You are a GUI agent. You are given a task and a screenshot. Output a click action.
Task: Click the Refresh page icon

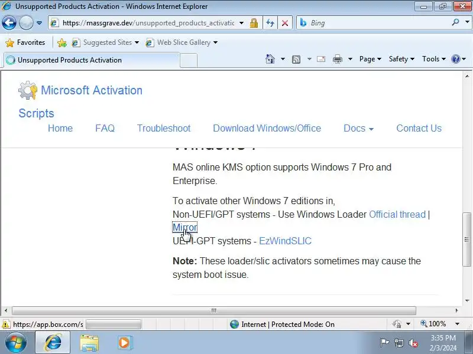(270, 23)
